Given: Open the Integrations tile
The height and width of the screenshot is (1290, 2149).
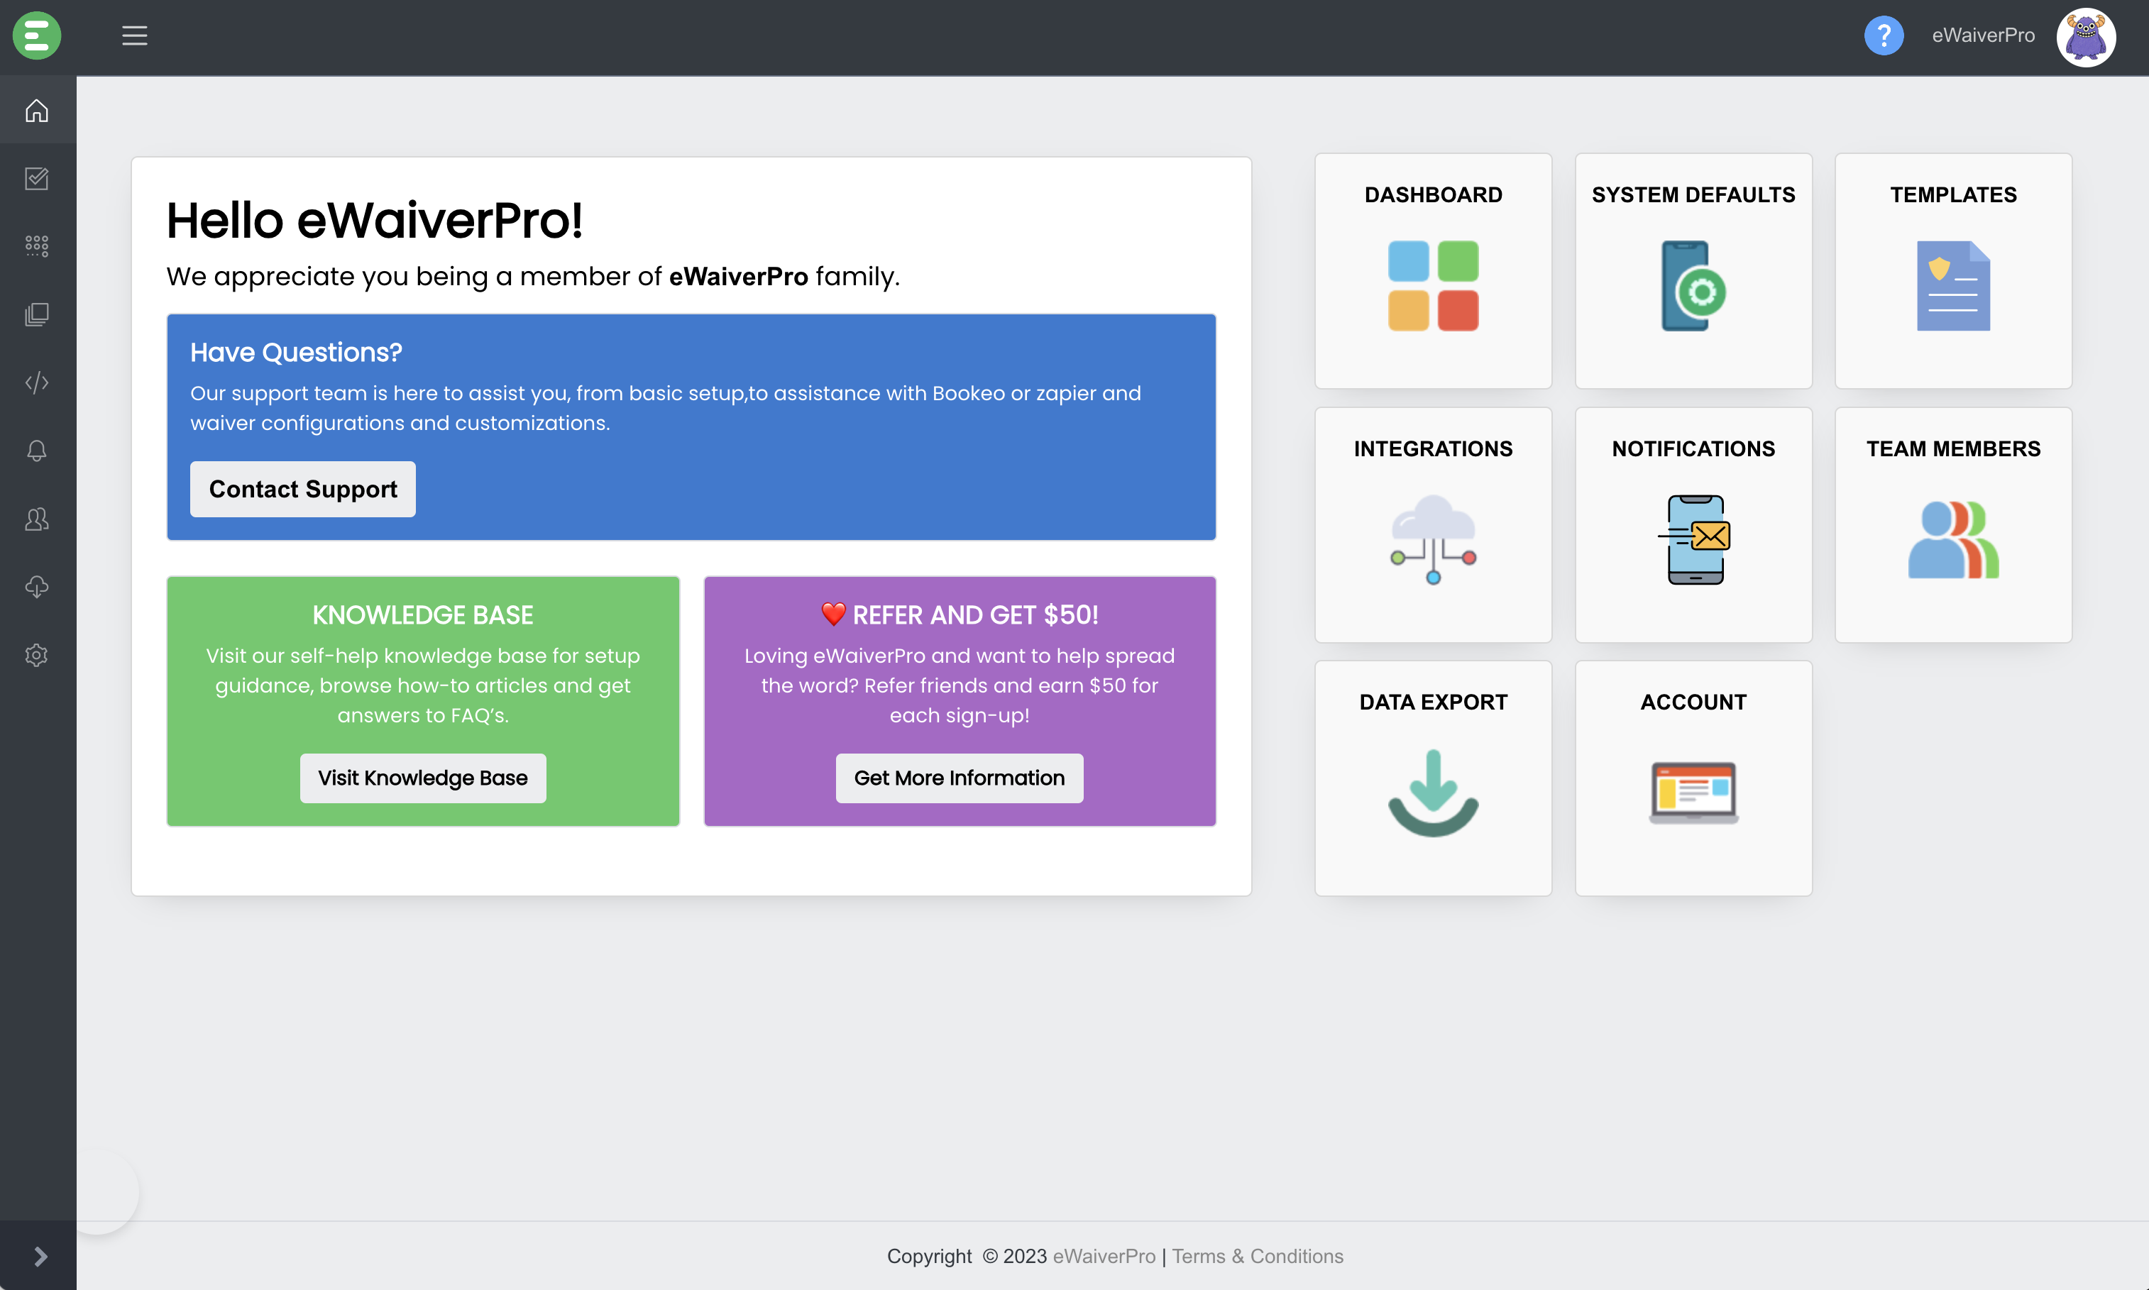Looking at the screenshot, I should point(1433,525).
